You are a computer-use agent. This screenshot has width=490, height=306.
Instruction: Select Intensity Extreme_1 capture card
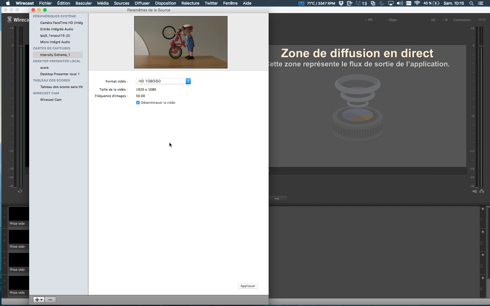pos(55,55)
